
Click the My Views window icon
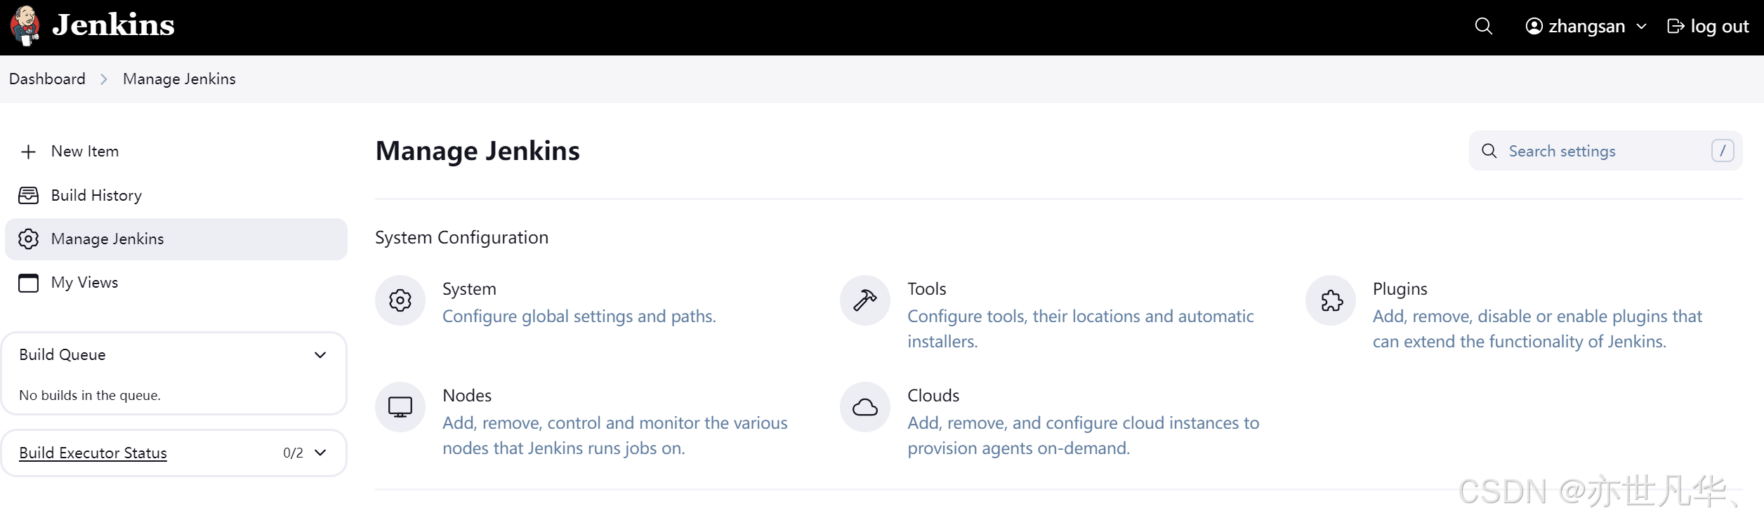(28, 283)
